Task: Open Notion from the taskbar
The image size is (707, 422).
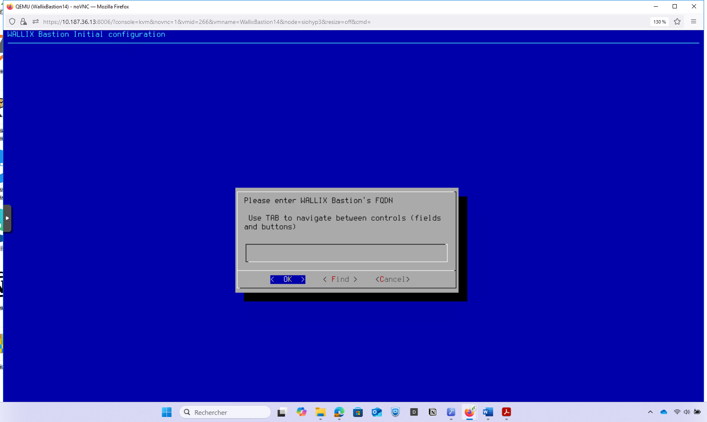Action: [433, 412]
